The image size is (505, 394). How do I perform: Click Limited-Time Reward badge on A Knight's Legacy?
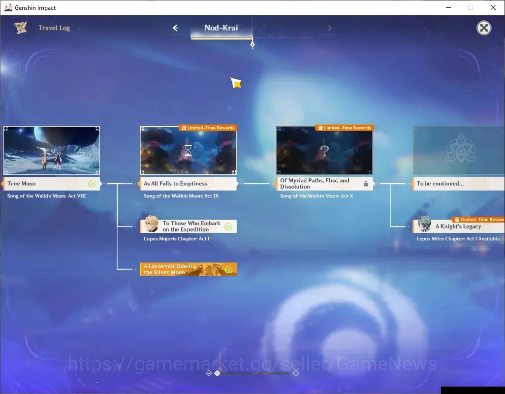pyautogui.click(x=478, y=219)
